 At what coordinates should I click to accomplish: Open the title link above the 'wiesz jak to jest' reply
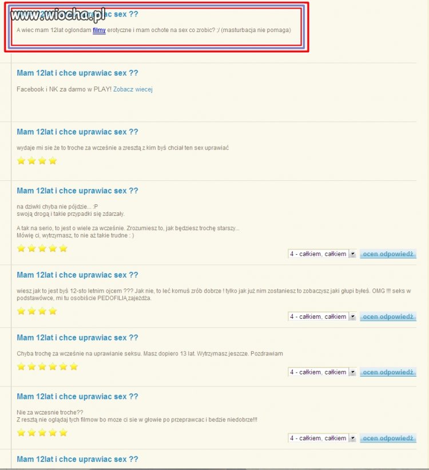77,275
